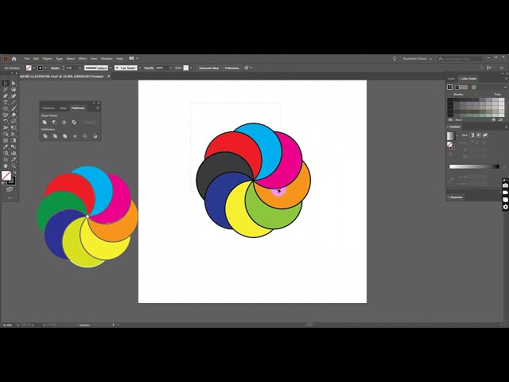The height and width of the screenshot is (382, 509).
Task: Select the Direct Selection tool
Action: [x=14, y=83]
